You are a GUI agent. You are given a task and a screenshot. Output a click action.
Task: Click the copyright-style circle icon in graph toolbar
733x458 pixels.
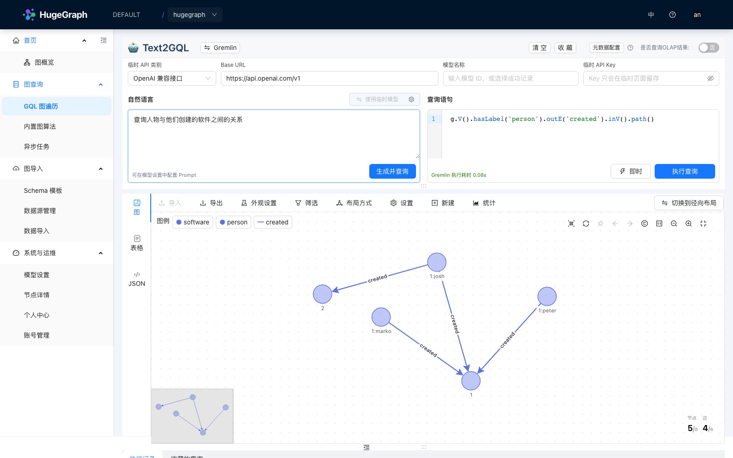(645, 224)
